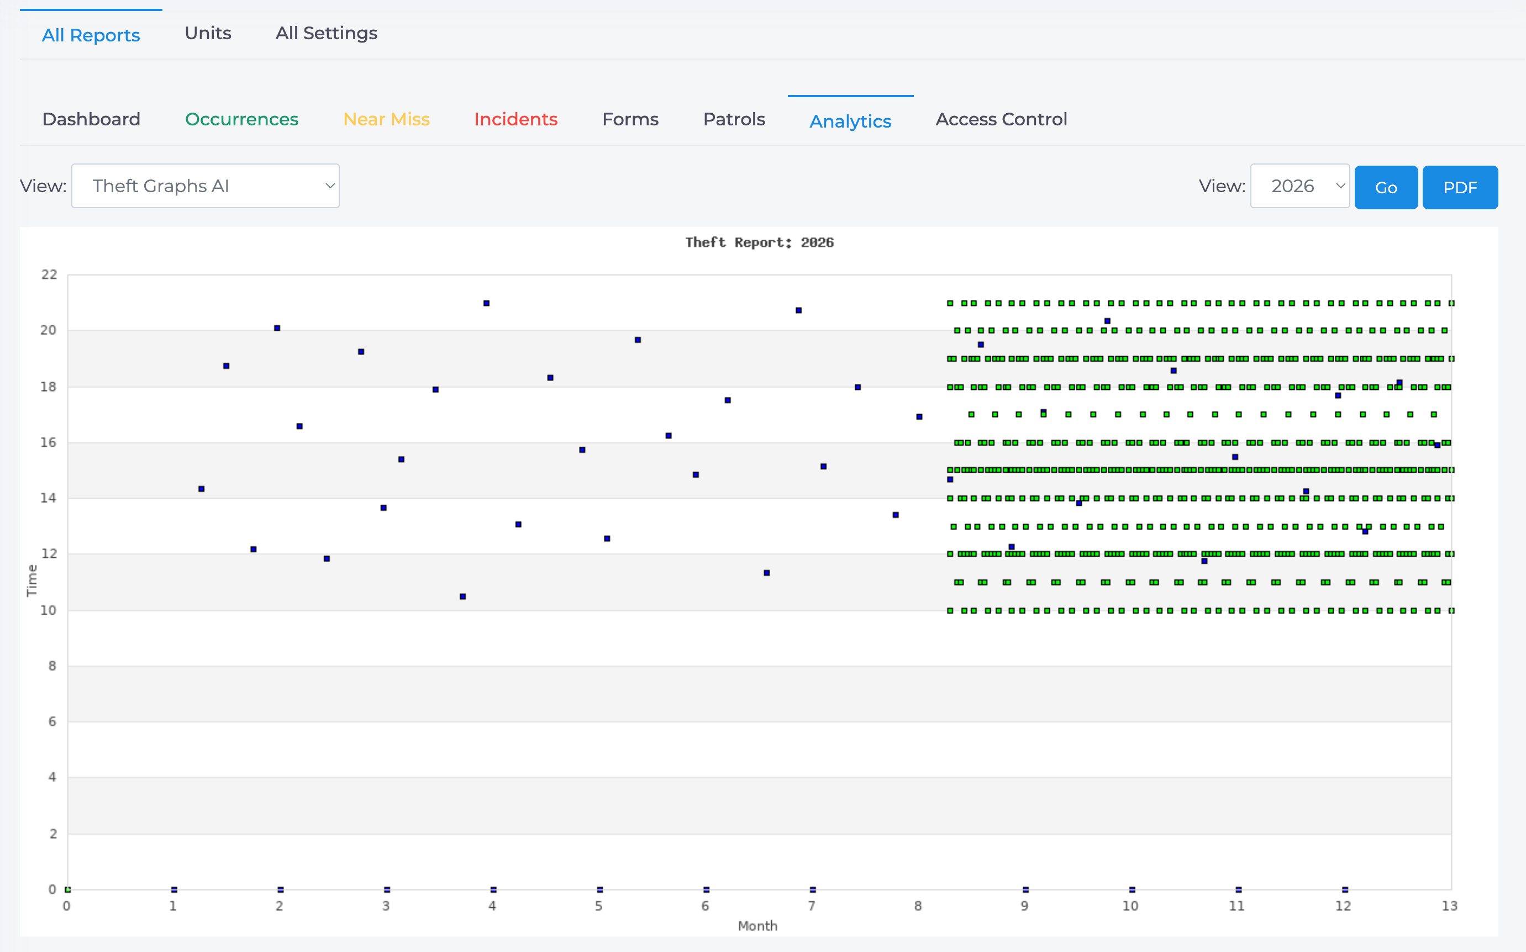Open the Forms tab
The width and height of the screenshot is (1526, 952).
pos(630,119)
